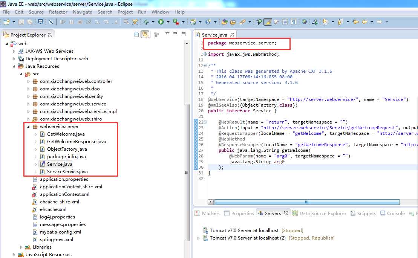Switch to the Console tab
418x258 pixels.
click(392, 213)
